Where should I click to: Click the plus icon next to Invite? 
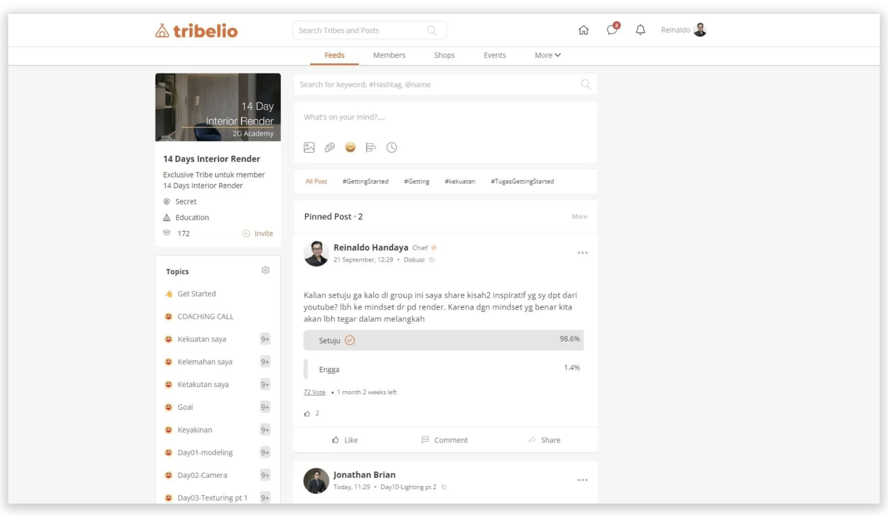(x=246, y=234)
